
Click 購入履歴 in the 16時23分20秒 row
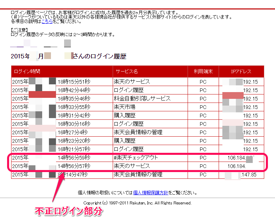pyautogui.click(x=125, y=140)
